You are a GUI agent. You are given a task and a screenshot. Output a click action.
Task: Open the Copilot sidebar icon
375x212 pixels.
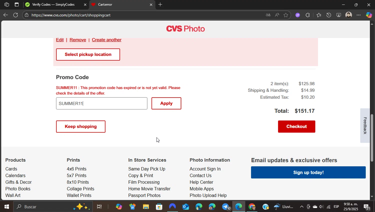tap(369, 15)
